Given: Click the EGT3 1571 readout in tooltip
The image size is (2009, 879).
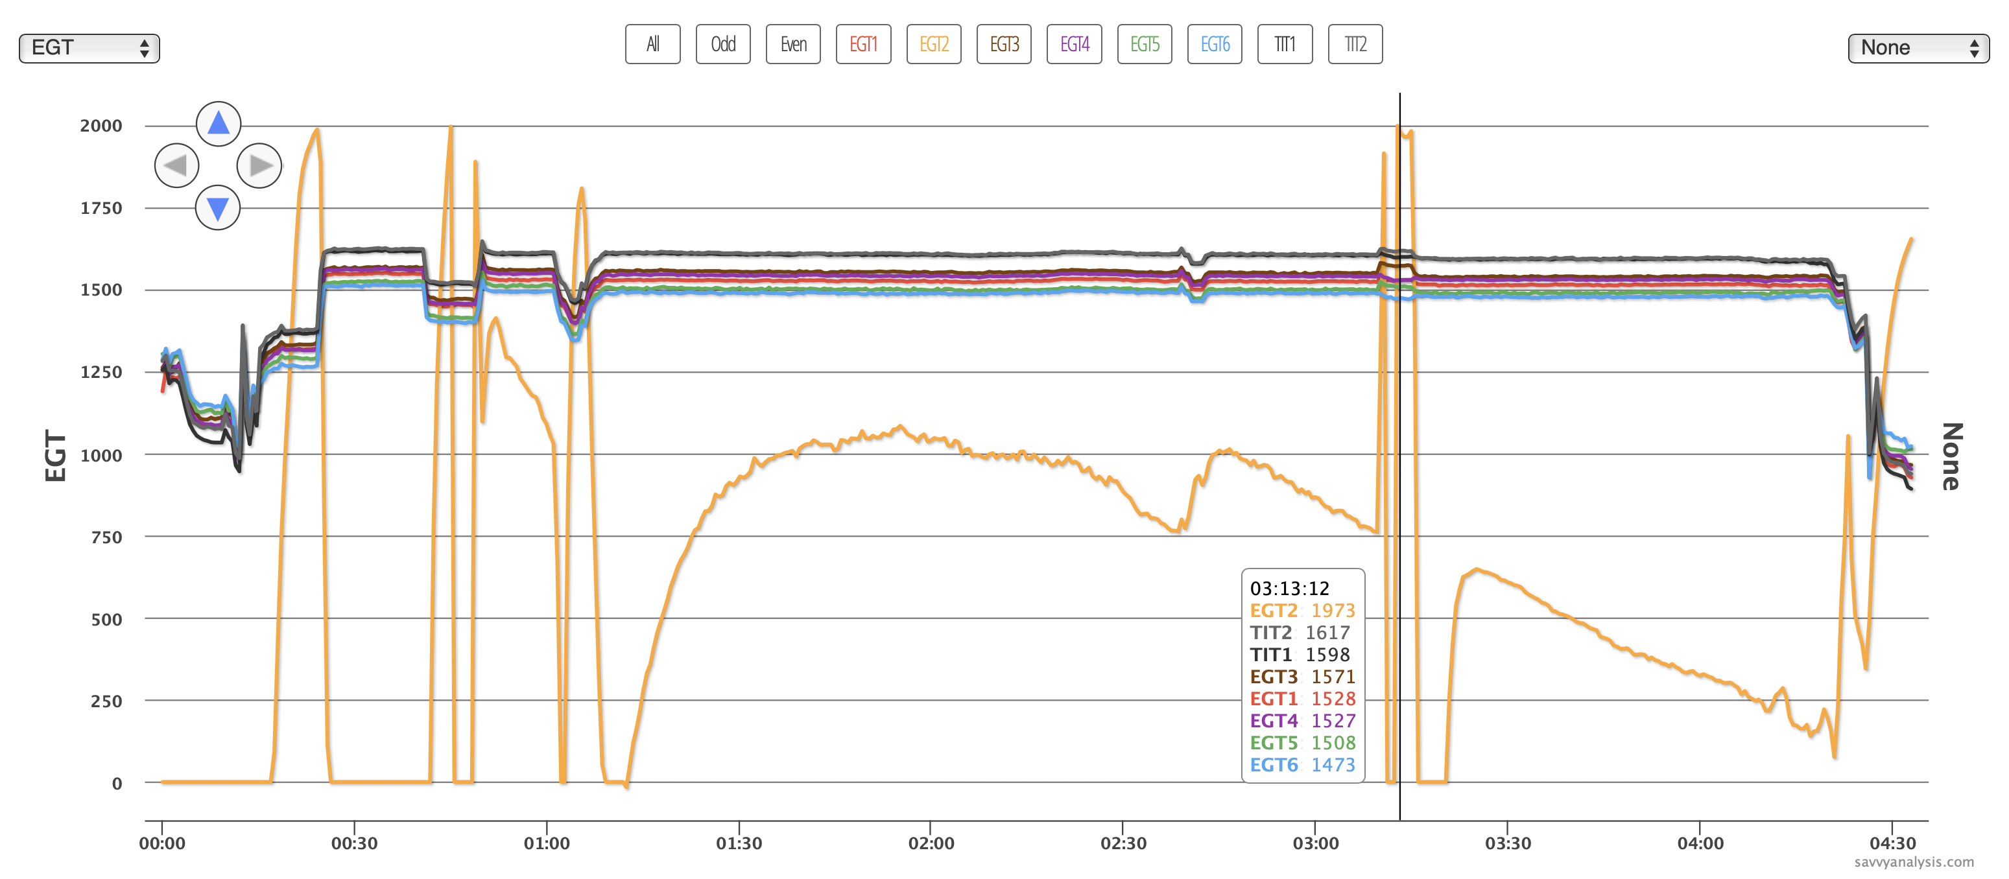Looking at the screenshot, I should (x=1302, y=676).
